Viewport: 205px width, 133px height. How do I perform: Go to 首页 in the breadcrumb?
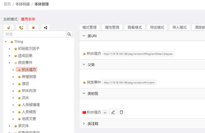click(x=7, y=4)
